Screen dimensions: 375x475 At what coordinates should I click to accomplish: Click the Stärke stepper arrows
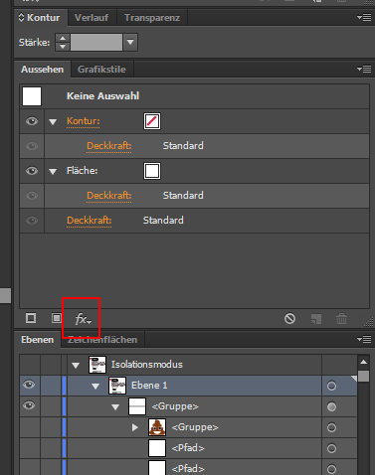pos(63,42)
